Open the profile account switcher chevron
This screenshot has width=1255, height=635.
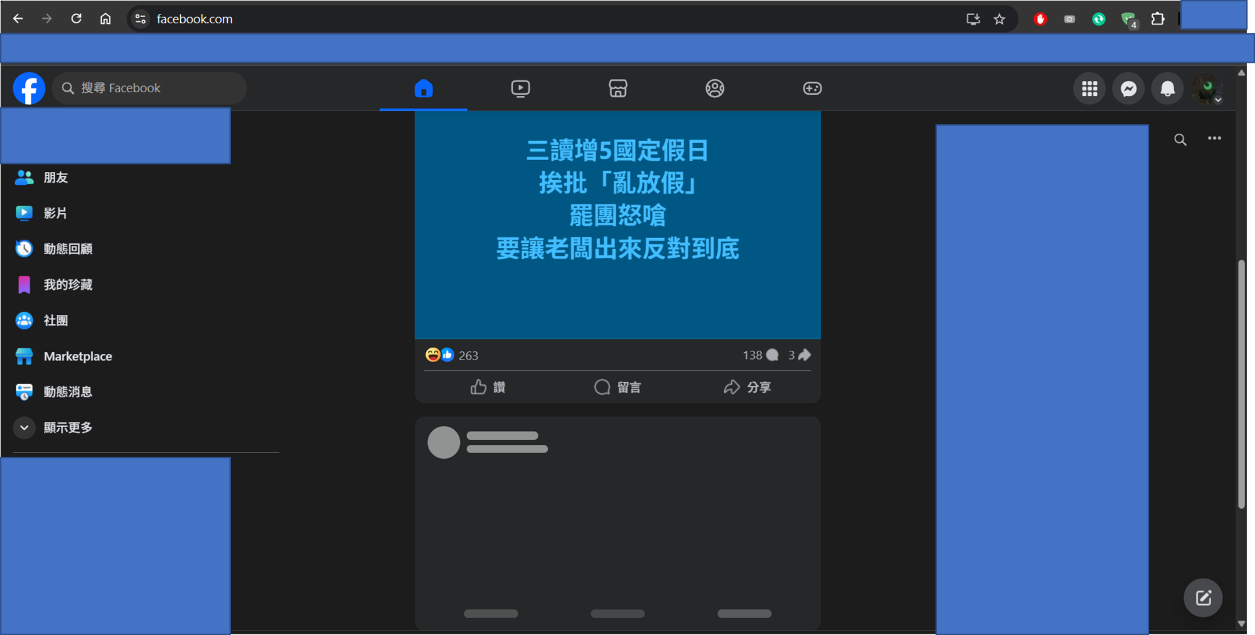click(x=1217, y=99)
